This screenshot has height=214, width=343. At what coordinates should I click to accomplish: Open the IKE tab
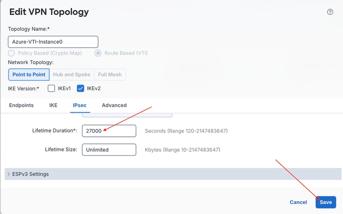pos(53,105)
